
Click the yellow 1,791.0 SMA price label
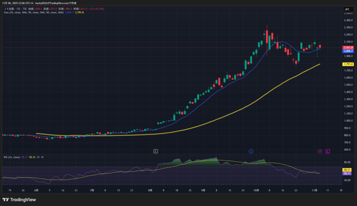pyautogui.click(x=348, y=64)
